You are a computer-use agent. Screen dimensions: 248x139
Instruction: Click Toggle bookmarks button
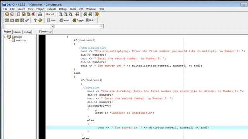pos(78,20)
